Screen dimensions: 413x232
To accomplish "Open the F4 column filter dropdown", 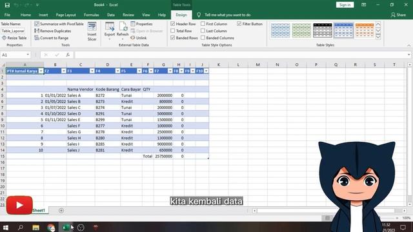I will click(117, 71).
